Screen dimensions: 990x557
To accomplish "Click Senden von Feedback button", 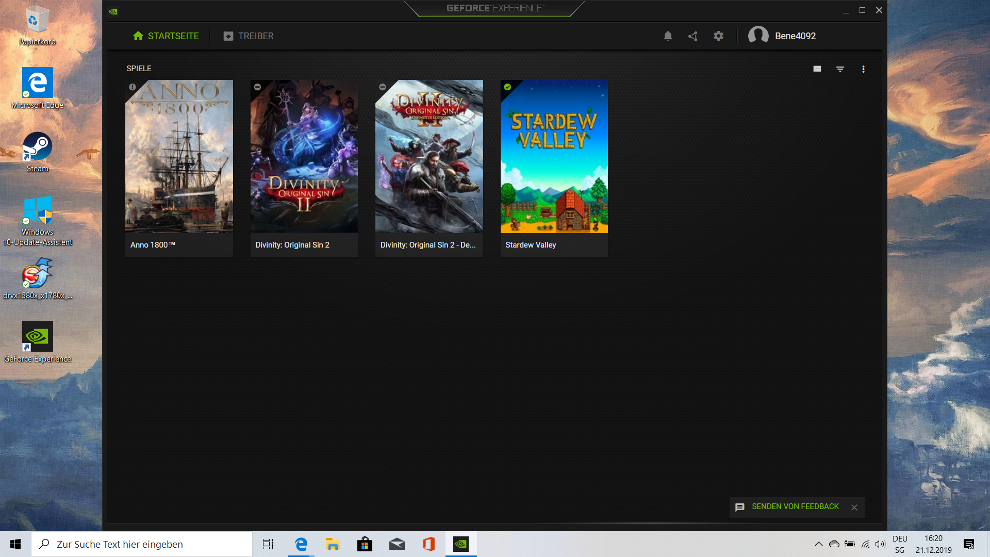I will coord(795,507).
